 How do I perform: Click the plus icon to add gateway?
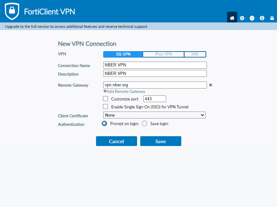(105, 91)
